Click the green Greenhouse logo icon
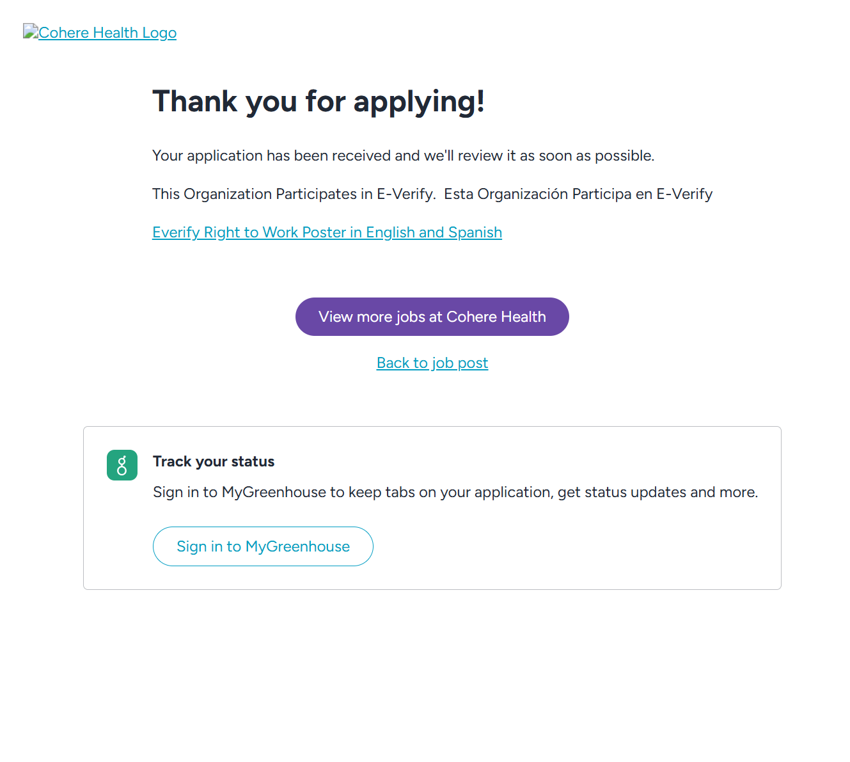This screenshot has width=850, height=762. 122,465
